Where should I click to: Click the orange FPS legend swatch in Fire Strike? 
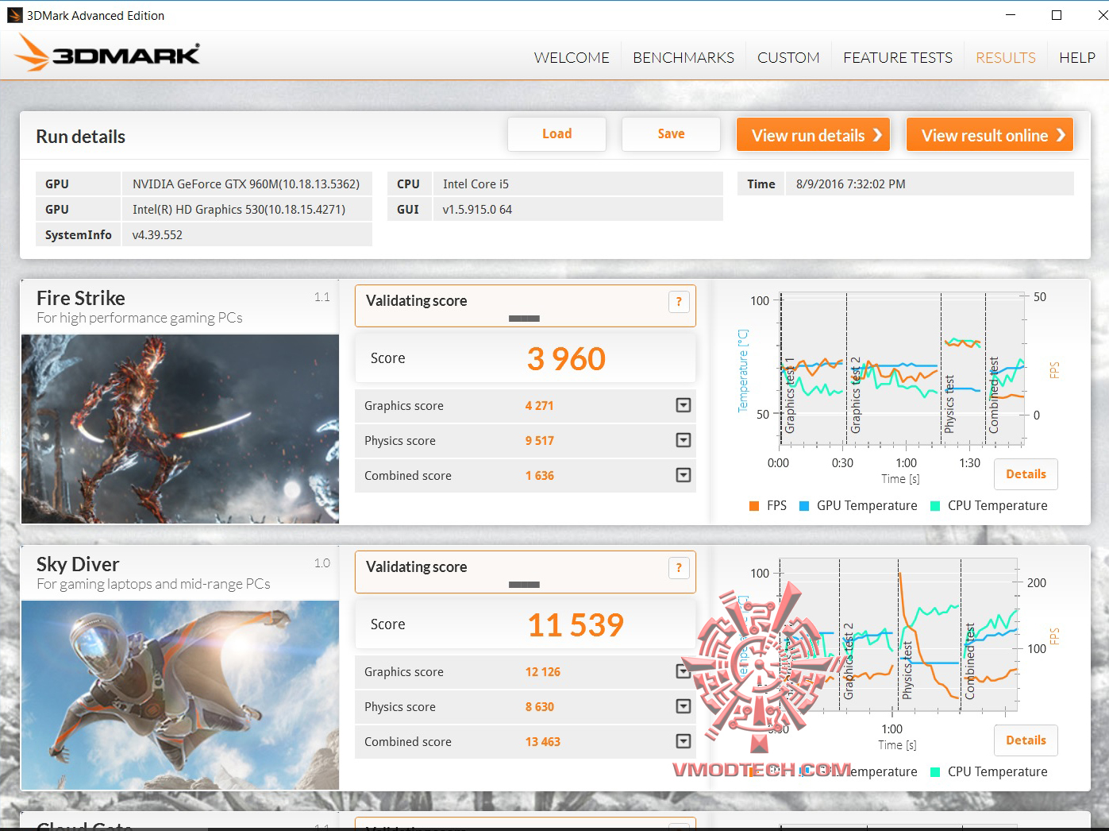754,506
